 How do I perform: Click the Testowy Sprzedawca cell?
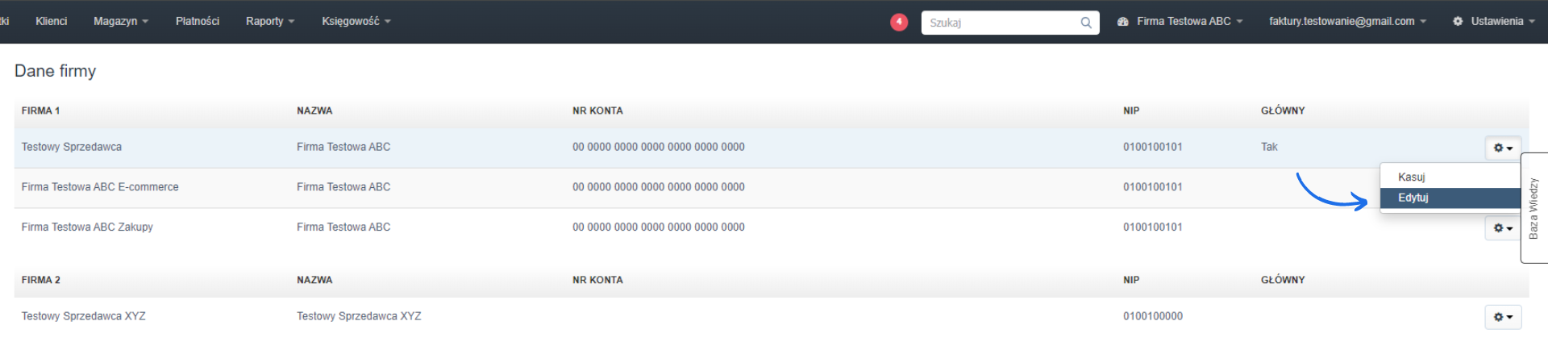[72, 147]
